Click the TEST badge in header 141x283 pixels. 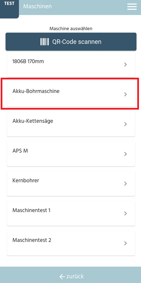[10, 4]
